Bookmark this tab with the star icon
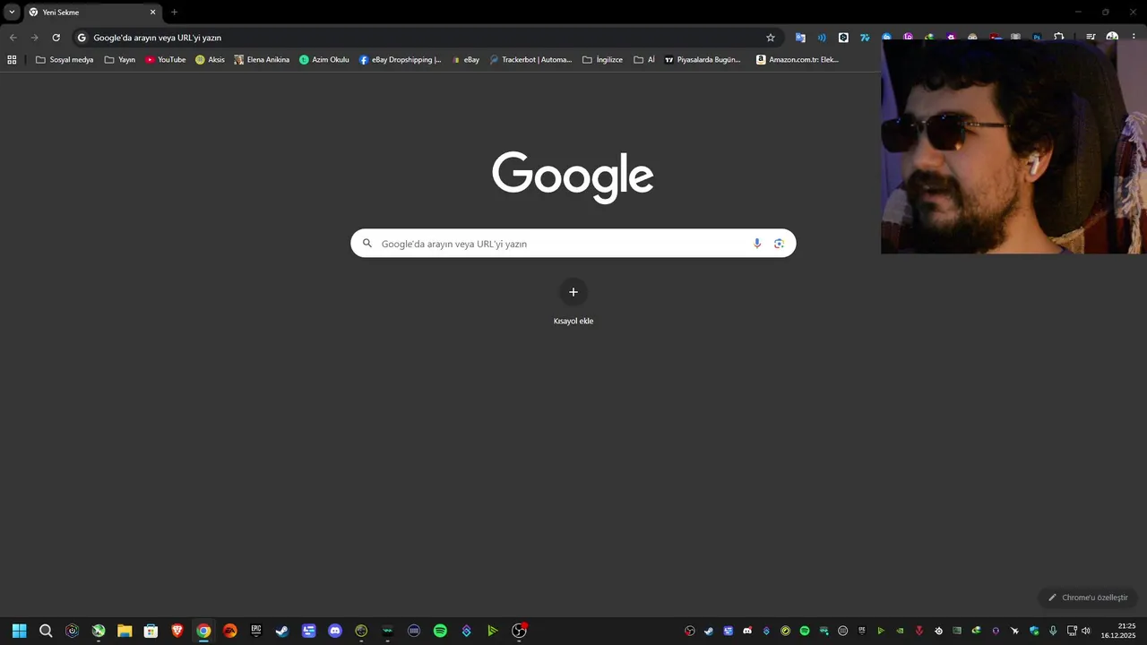The image size is (1147, 645). point(770,38)
